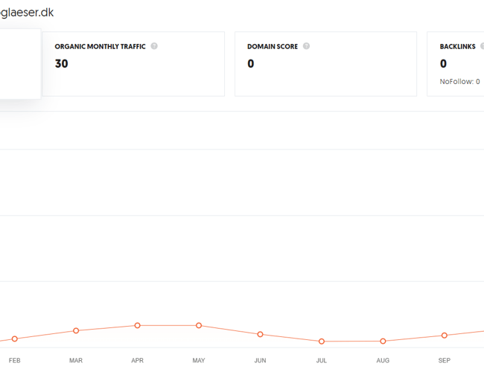Select the JUN data point on the chart
Screen dimensions: 484x372
260,334
